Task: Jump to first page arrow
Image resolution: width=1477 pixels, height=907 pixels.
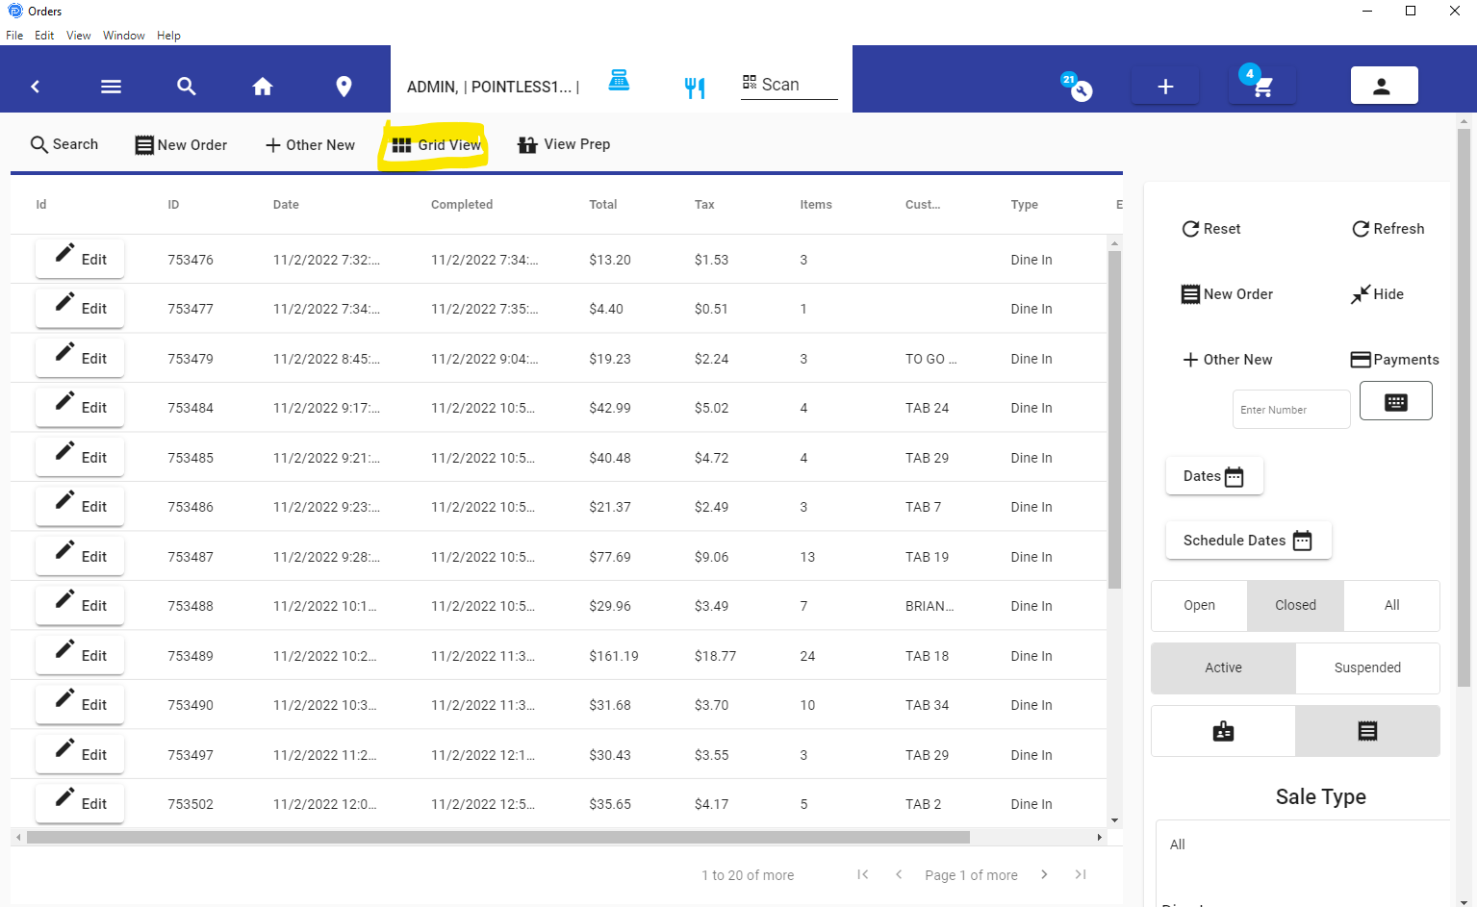Action: (x=863, y=874)
